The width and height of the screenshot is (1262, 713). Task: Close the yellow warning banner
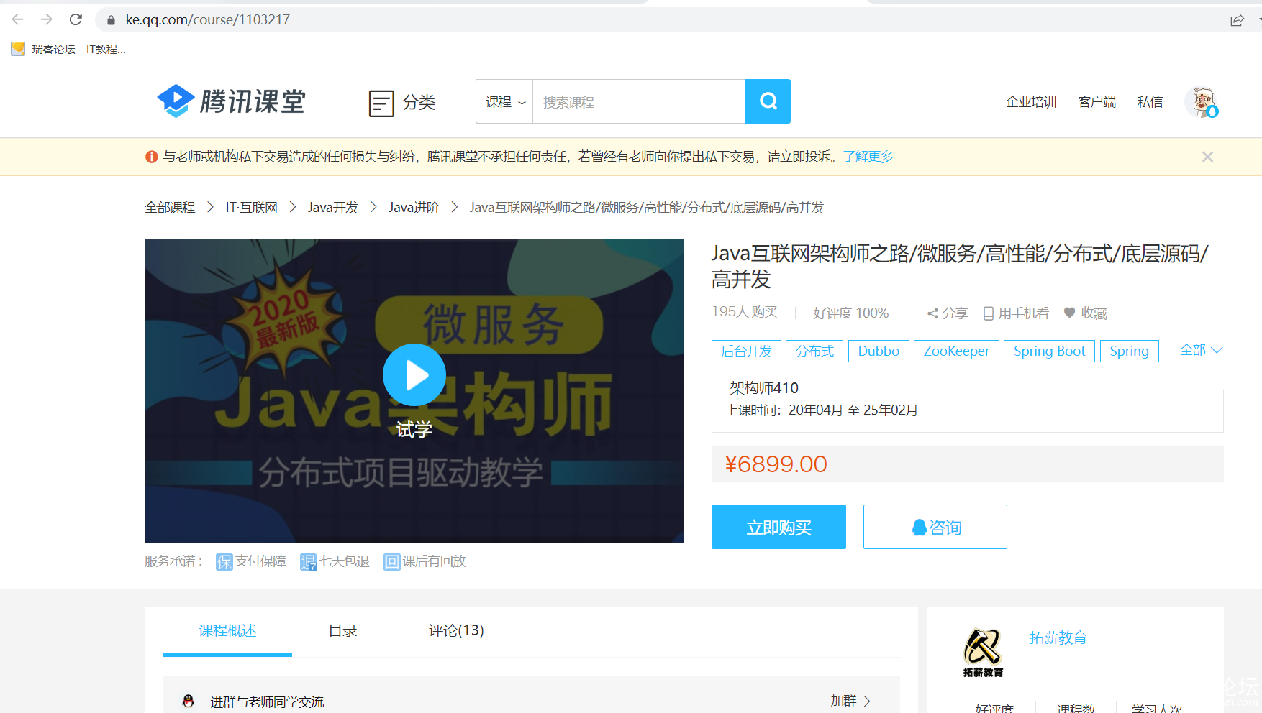[1207, 157]
